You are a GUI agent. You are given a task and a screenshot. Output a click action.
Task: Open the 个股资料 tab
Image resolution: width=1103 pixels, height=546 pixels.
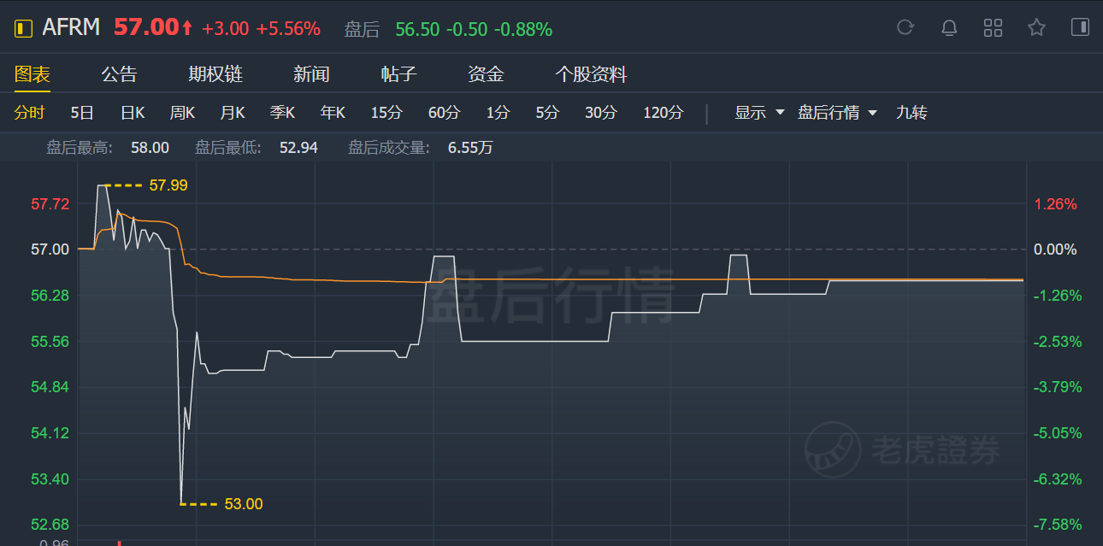pyautogui.click(x=591, y=74)
